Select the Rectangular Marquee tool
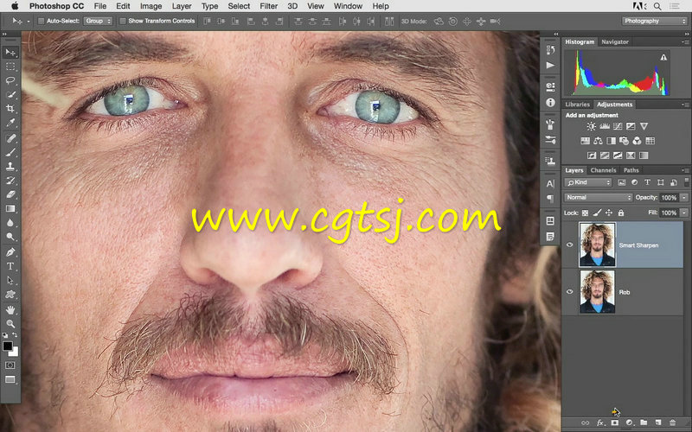Screen dimensions: 692x432 pos(10,67)
